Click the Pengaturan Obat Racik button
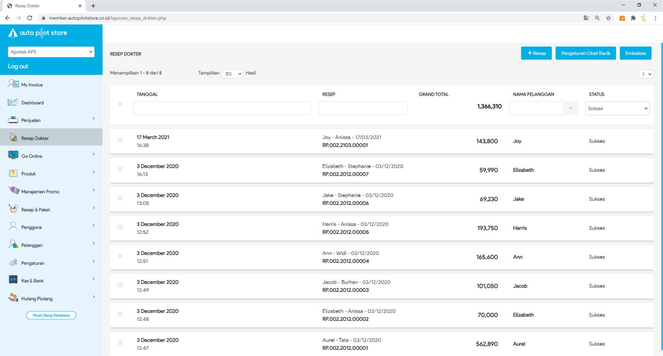663x356 pixels. pyautogui.click(x=586, y=53)
